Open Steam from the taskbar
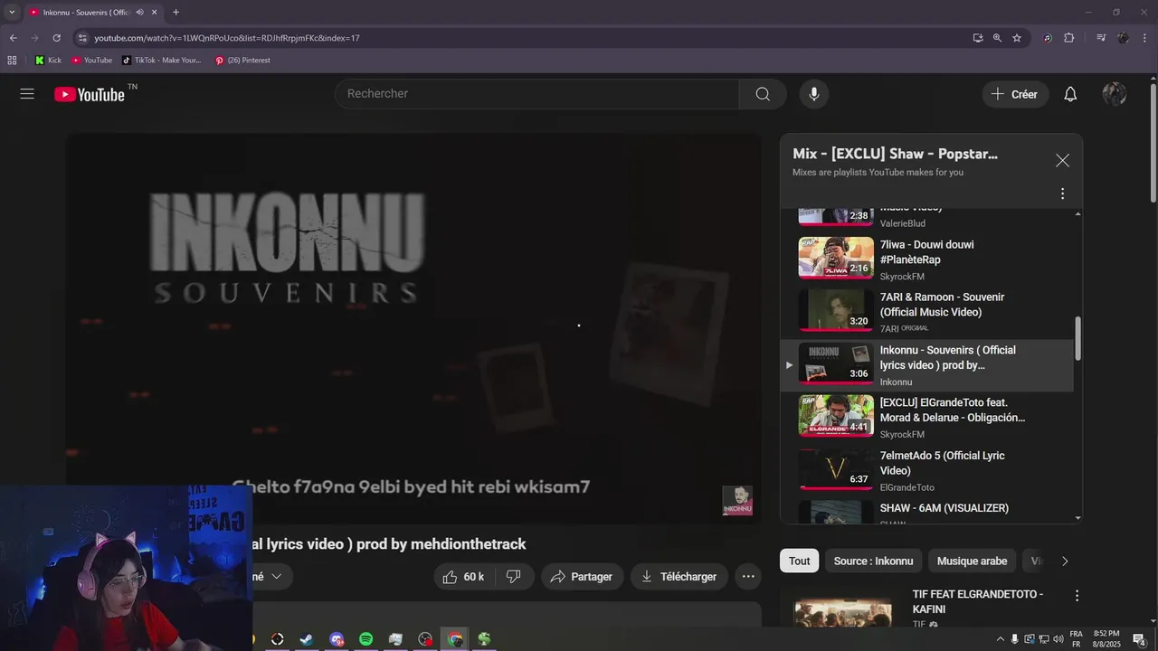Image resolution: width=1158 pixels, height=651 pixels. [307, 639]
